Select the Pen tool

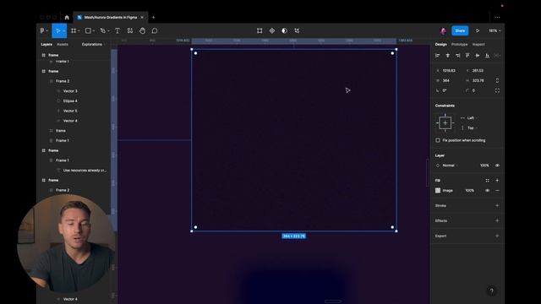coord(102,30)
